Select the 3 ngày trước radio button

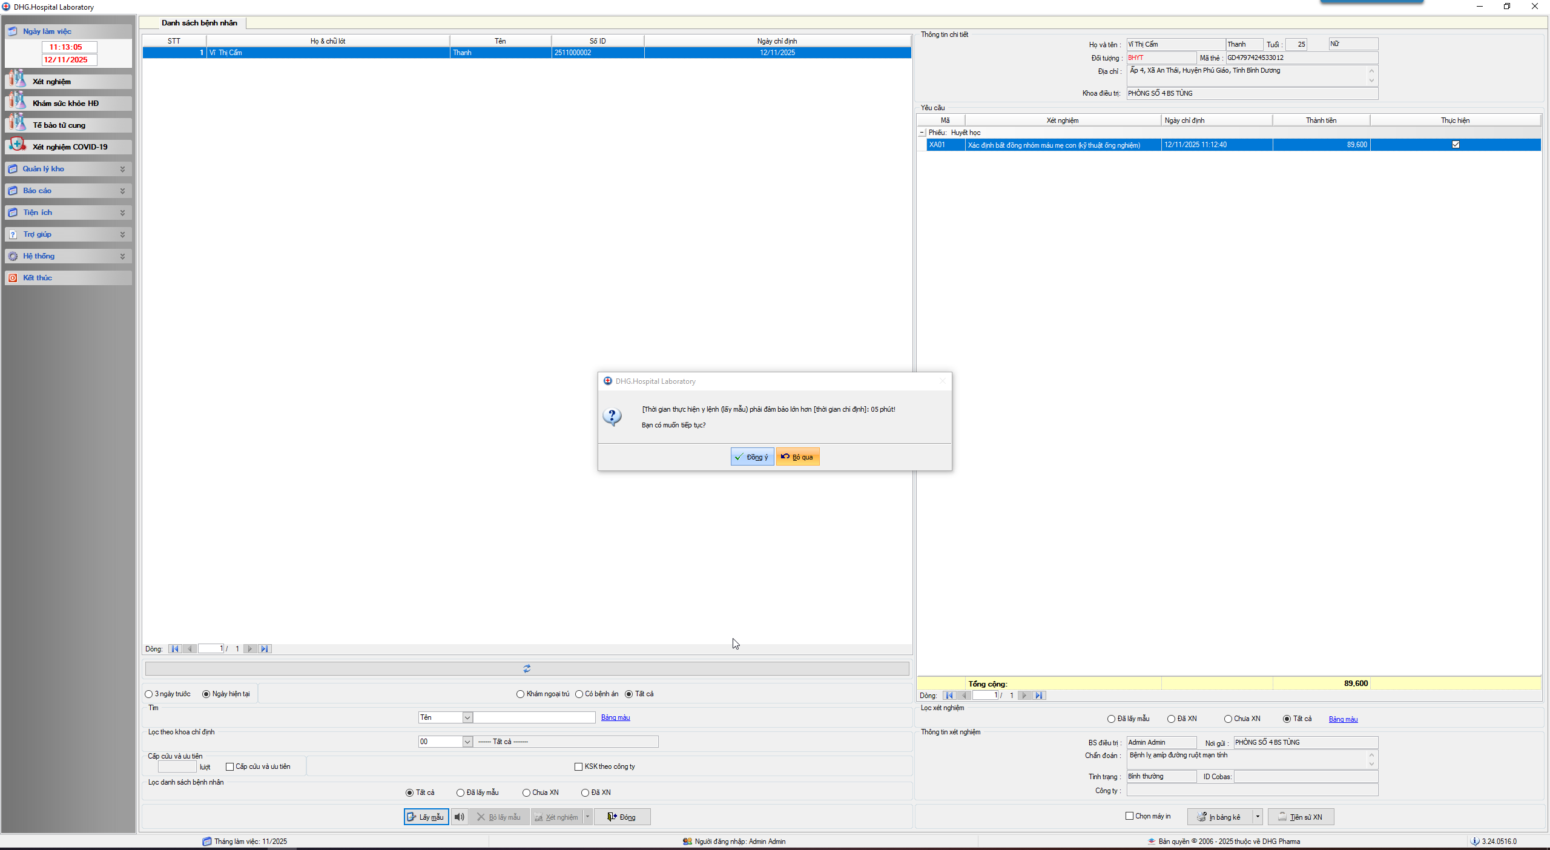click(149, 694)
